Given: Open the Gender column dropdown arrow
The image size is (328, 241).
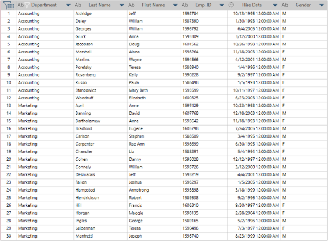Looking at the screenshot, I should click(322, 5).
